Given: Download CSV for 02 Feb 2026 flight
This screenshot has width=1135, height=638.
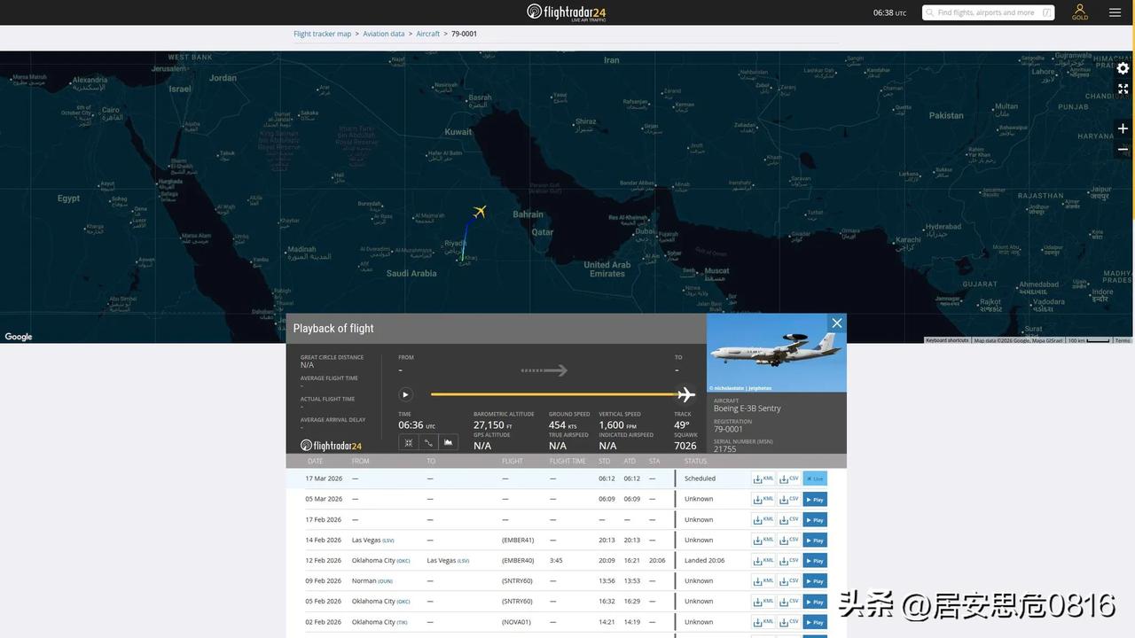Looking at the screenshot, I should pyautogui.click(x=788, y=621).
